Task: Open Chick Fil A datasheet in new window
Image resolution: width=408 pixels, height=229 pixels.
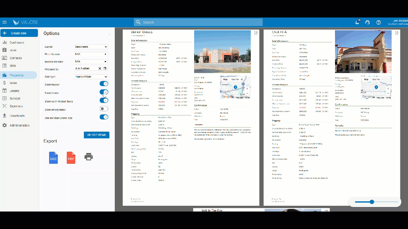Action: click(397, 33)
